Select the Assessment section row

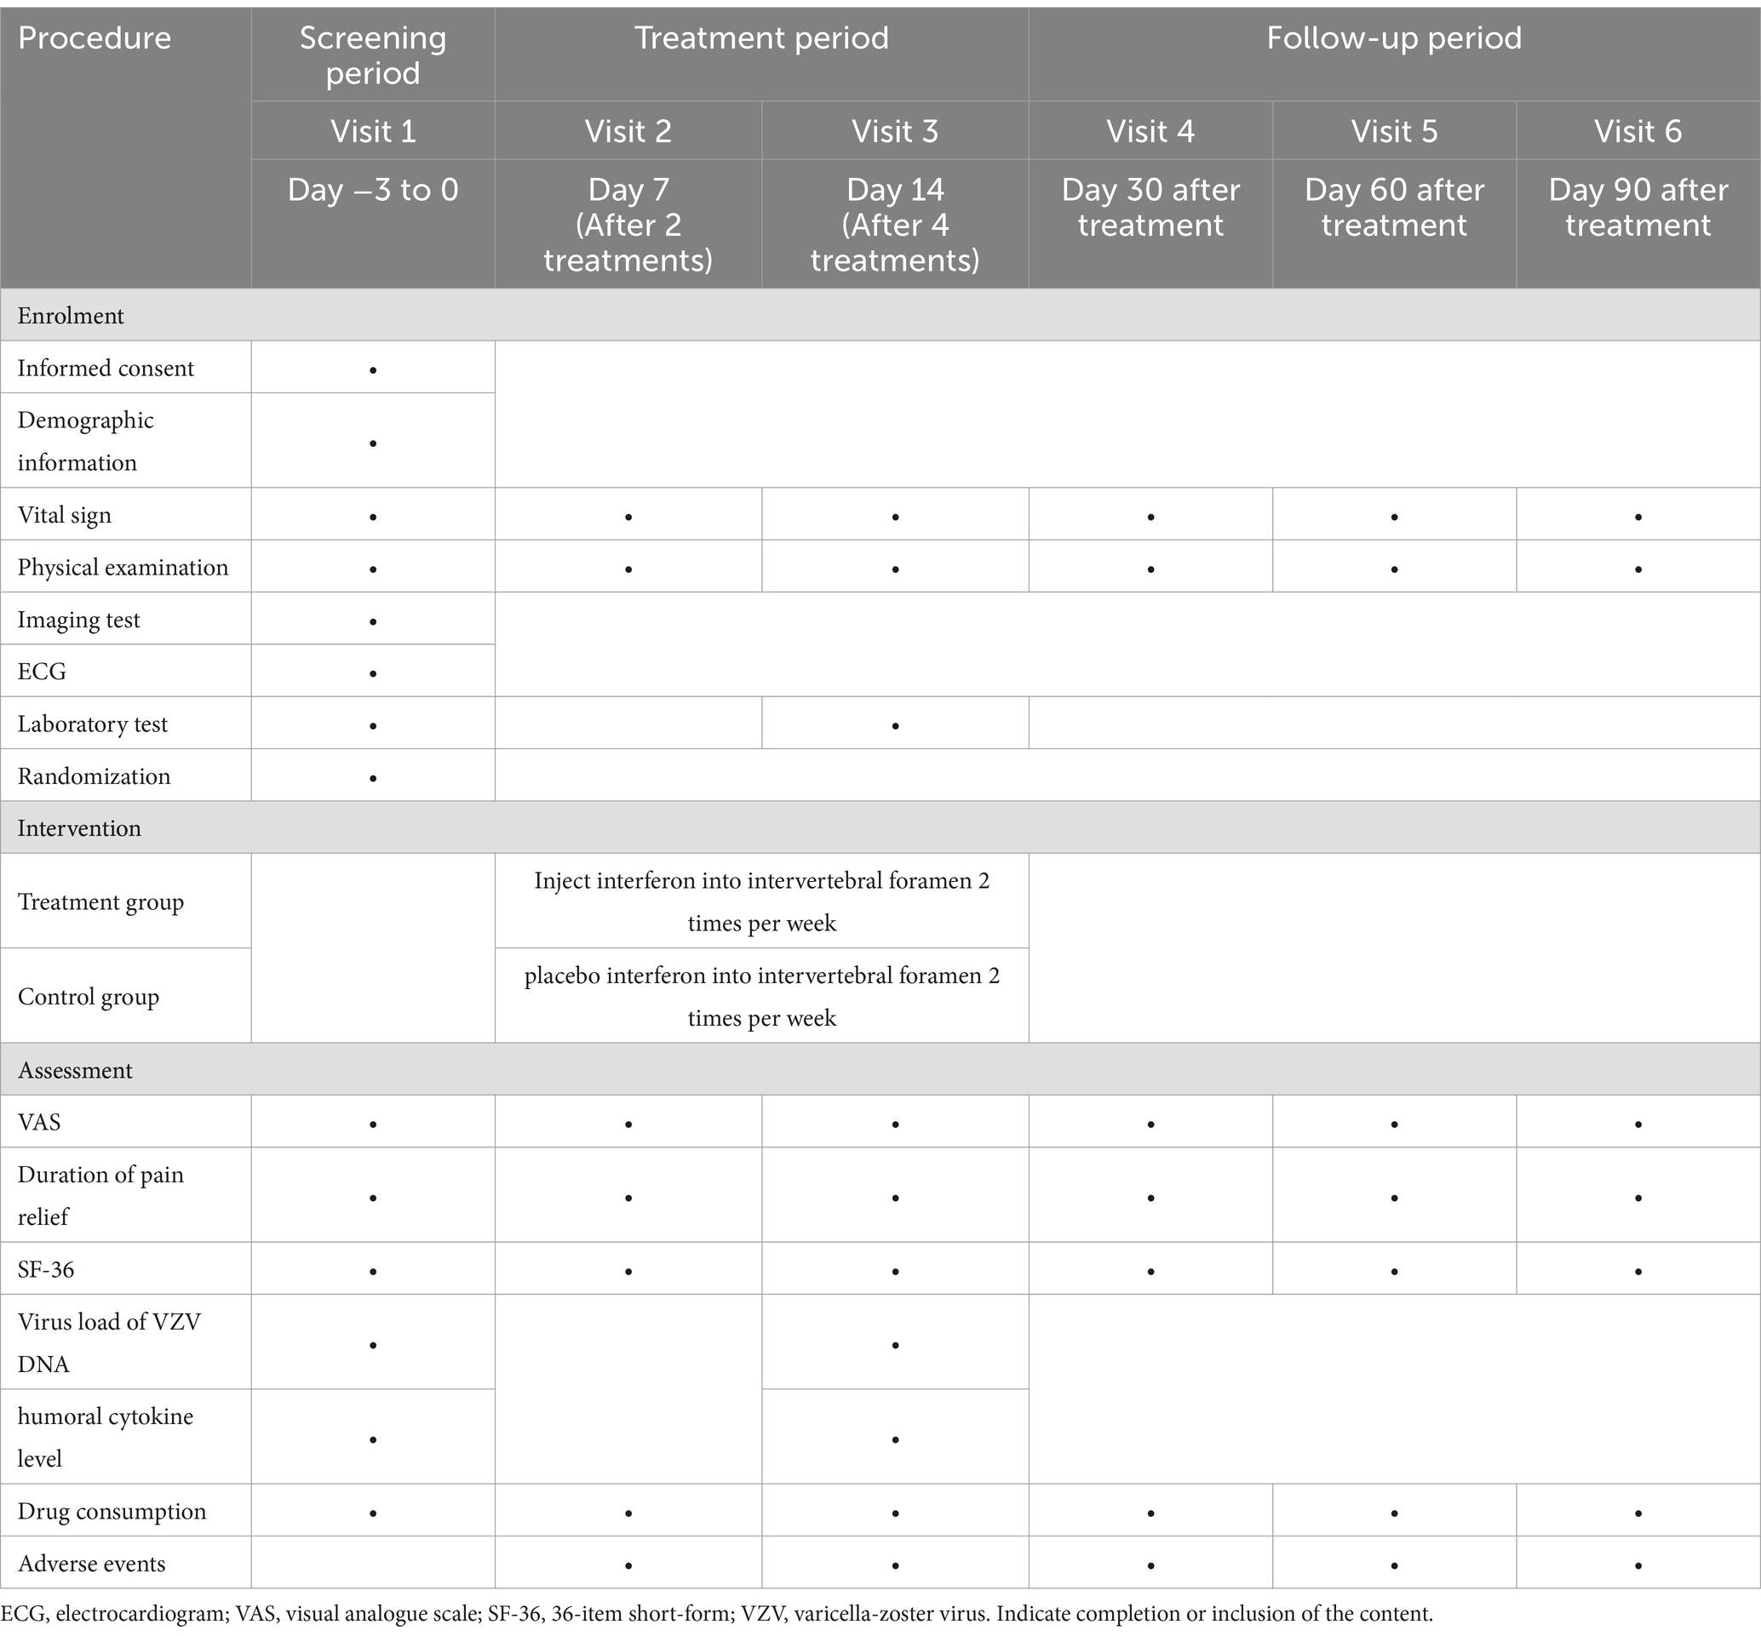[880, 1069]
